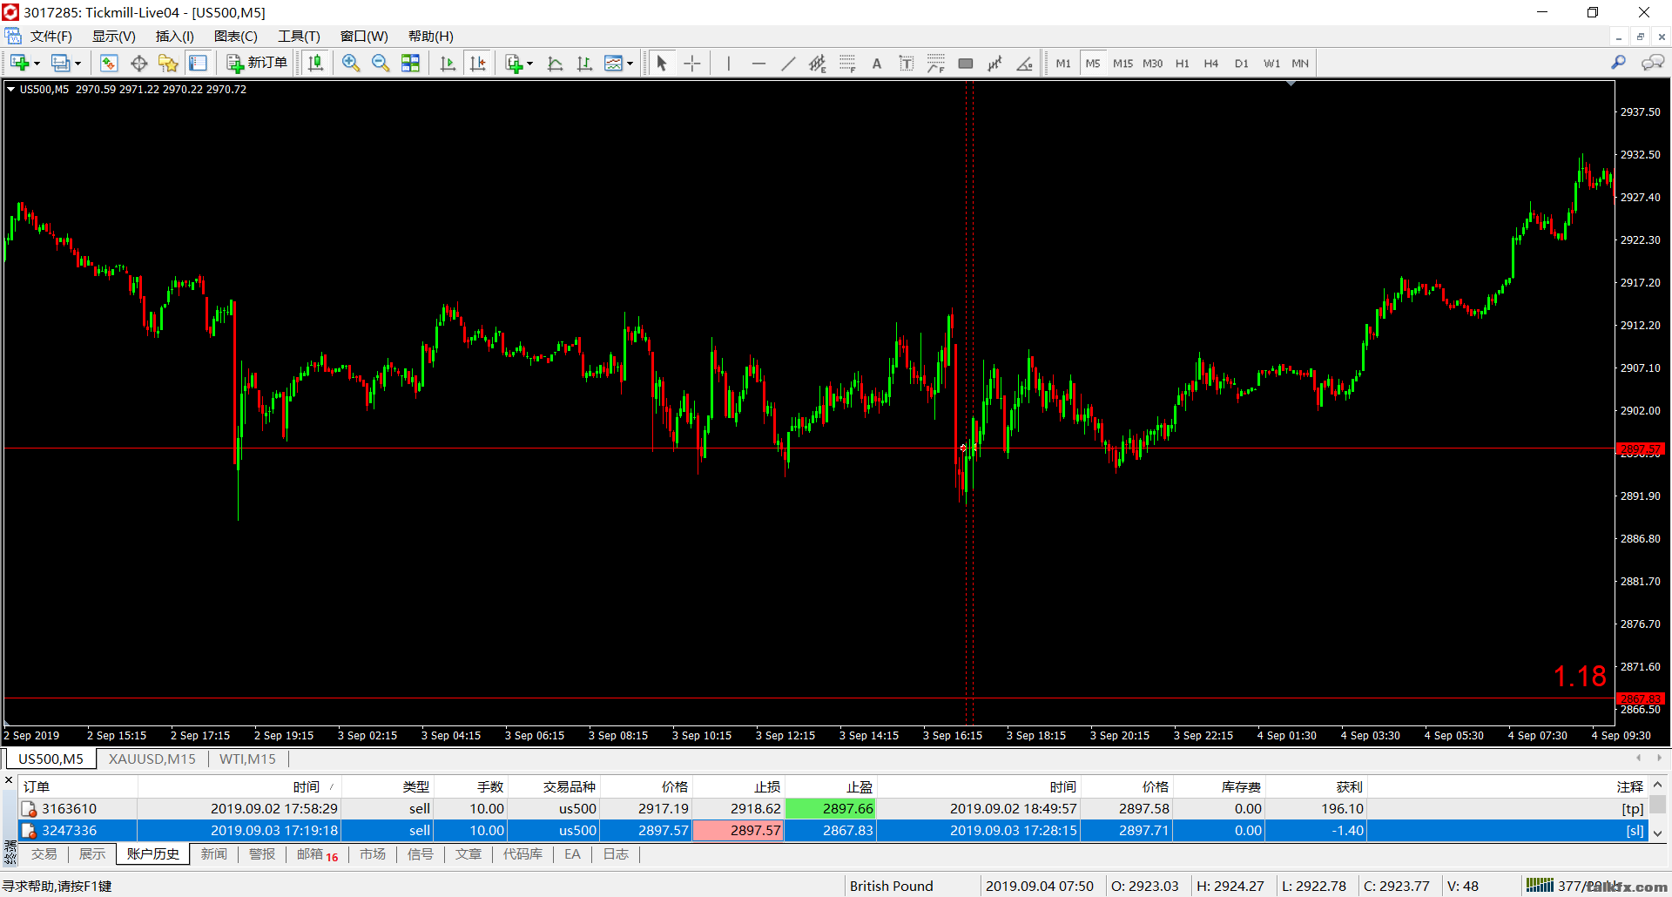Switch timeframe to D1
This screenshot has height=897, width=1672.
(x=1242, y=63)
